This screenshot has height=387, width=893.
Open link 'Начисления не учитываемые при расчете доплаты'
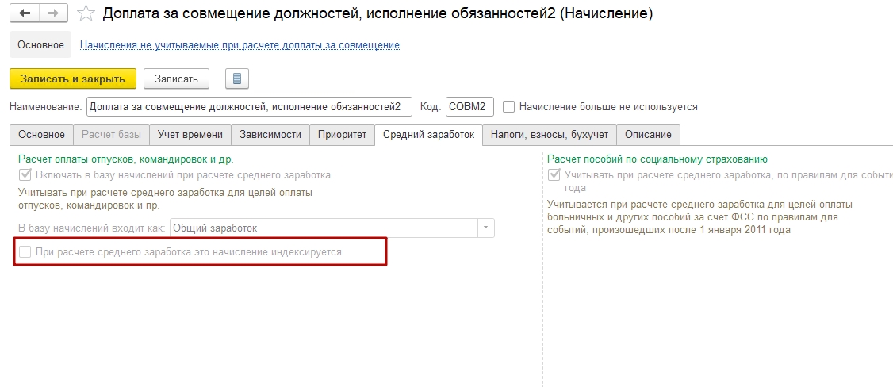[240, 45]
